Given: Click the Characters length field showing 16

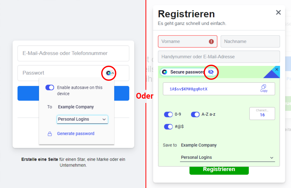Looking at the screenshot, I should [x=262, y=114].
